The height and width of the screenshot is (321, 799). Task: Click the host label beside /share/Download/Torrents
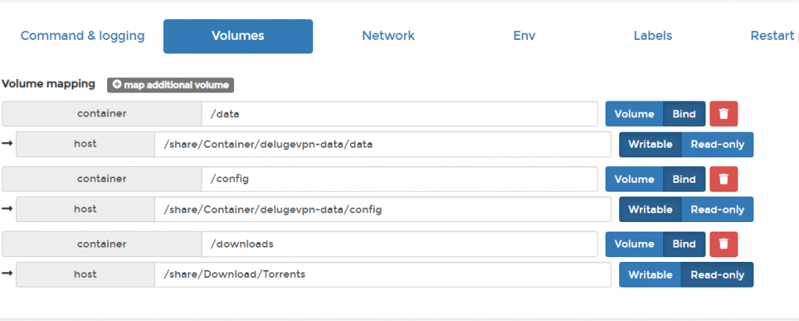85,275
